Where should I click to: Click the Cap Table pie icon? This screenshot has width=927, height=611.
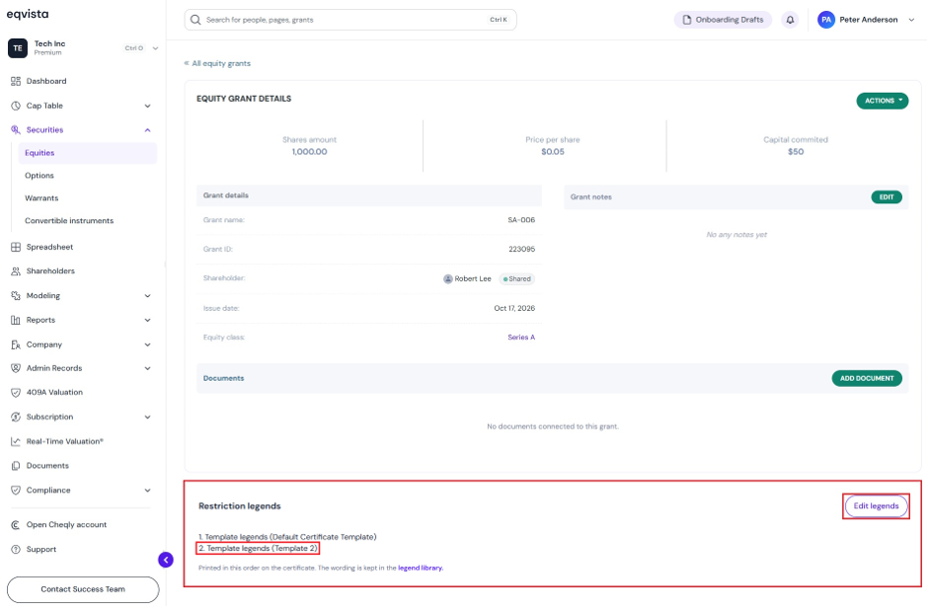16,107
